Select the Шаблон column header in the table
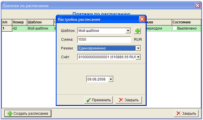Image resolution: width=203 pixels, height=120 pixels. pyautogui.click(x=35, y=22)
